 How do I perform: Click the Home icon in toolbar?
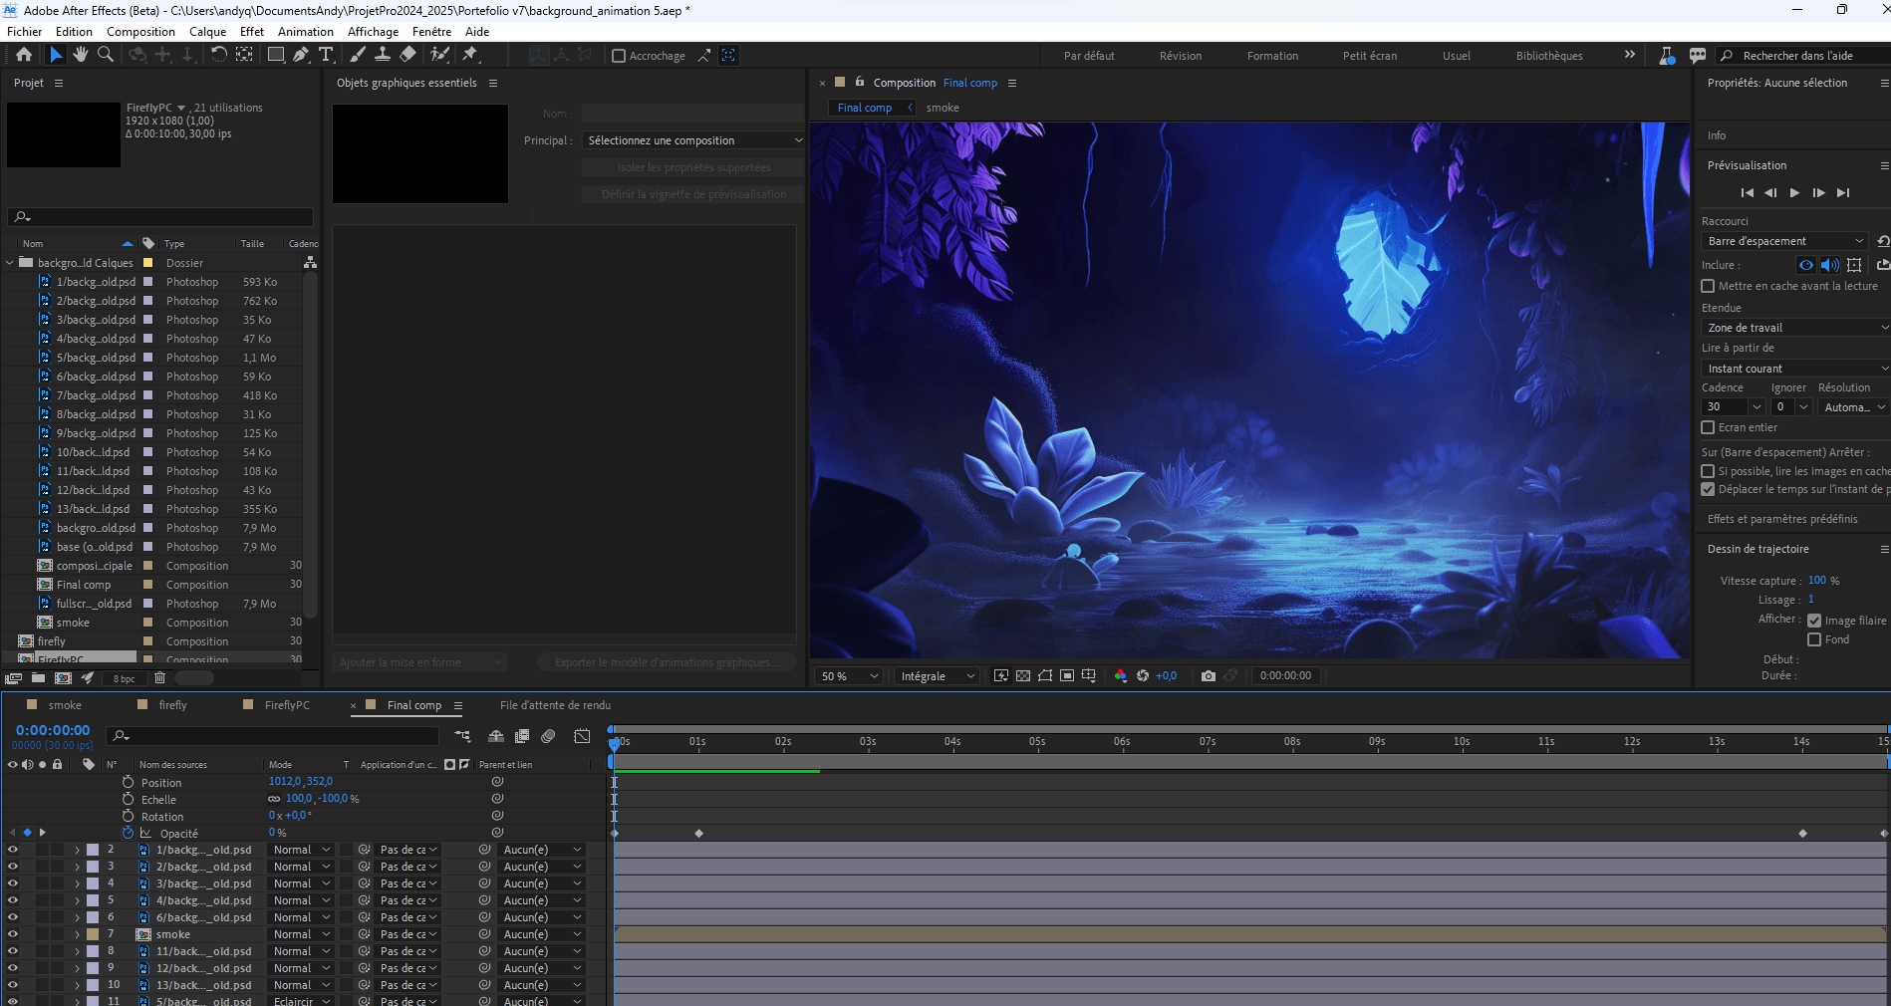point(24,55)
